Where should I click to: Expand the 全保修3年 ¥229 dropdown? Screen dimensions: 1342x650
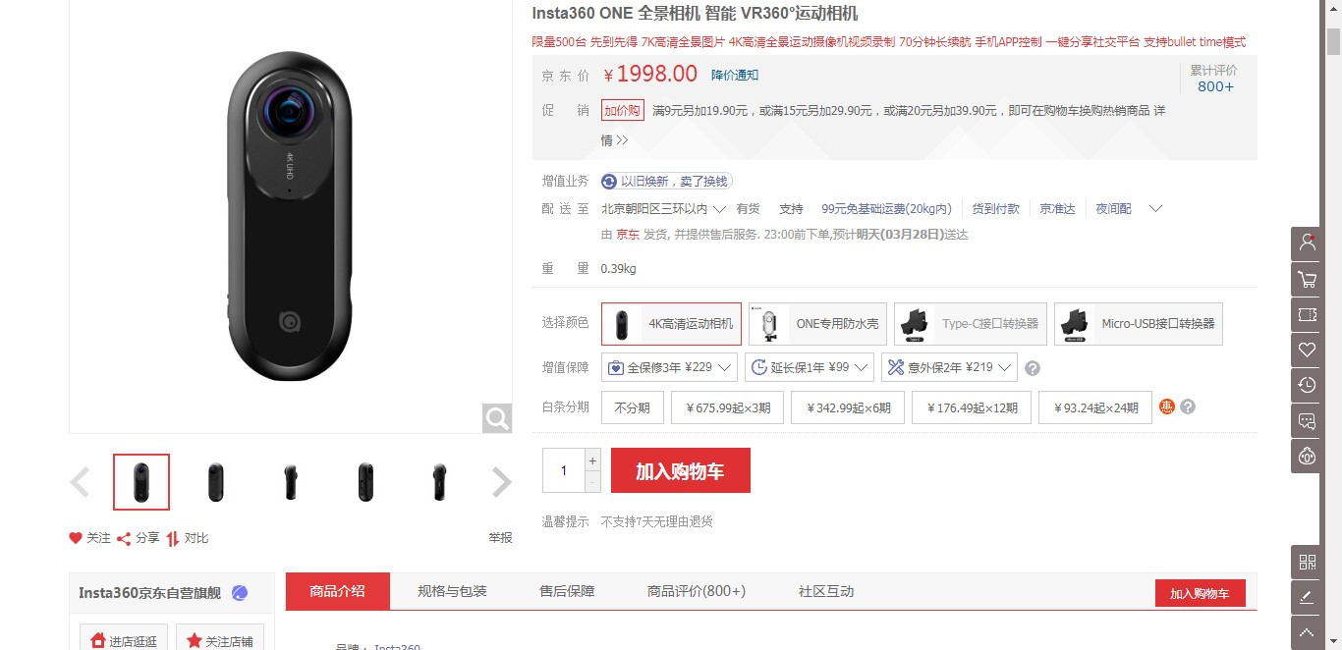click(669, 367)
